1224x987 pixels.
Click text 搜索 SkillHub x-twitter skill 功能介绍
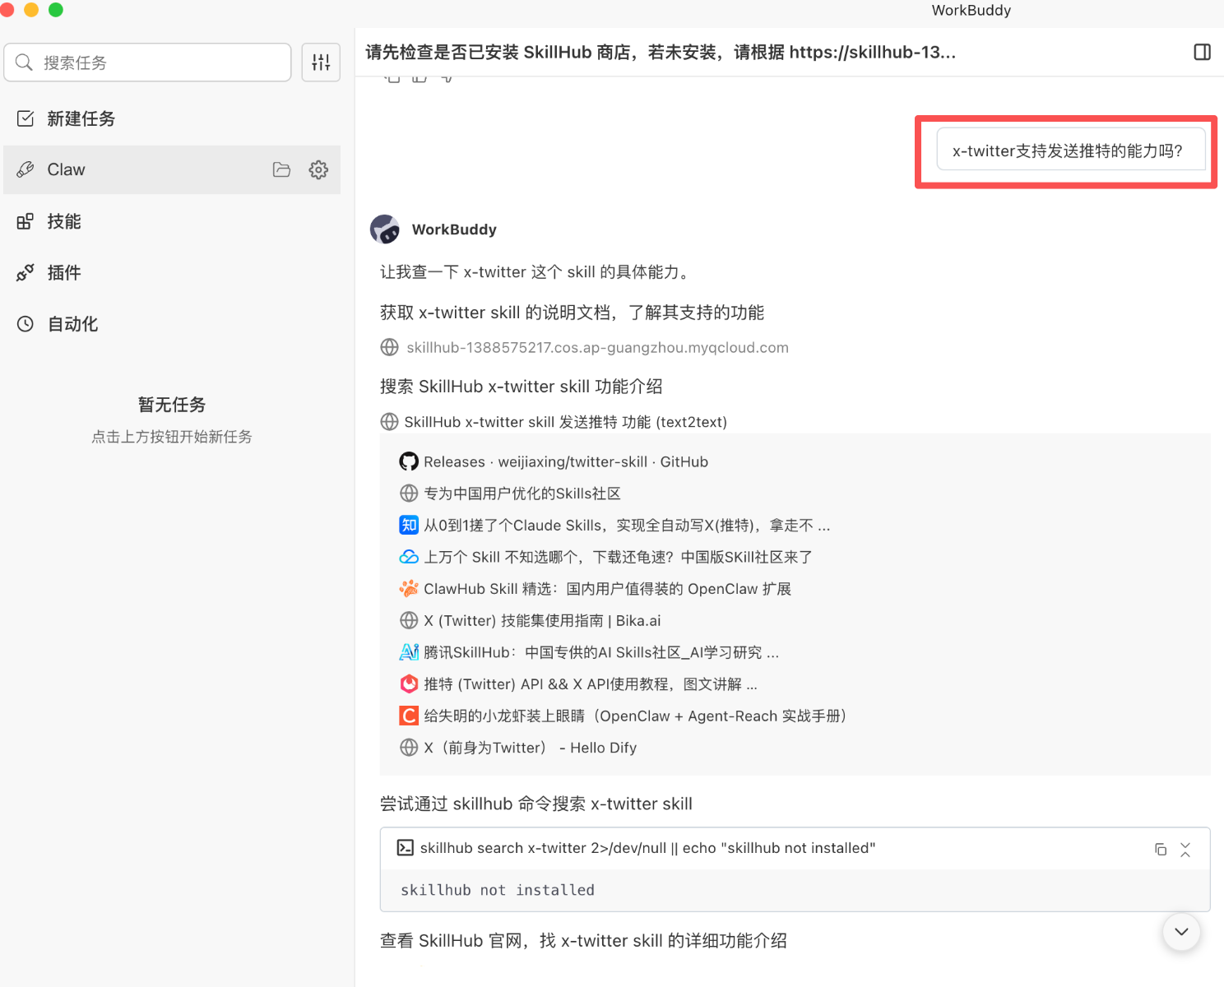click(x=522, y=387)
